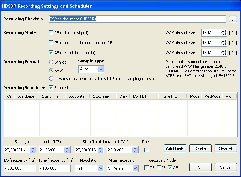Click the StopTime column header
241x177 pixels.
coord(103,96)
